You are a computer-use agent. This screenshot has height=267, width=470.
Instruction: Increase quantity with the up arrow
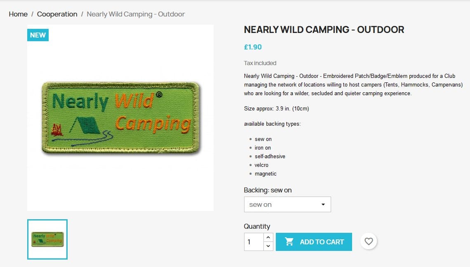[x=268, y=237]
